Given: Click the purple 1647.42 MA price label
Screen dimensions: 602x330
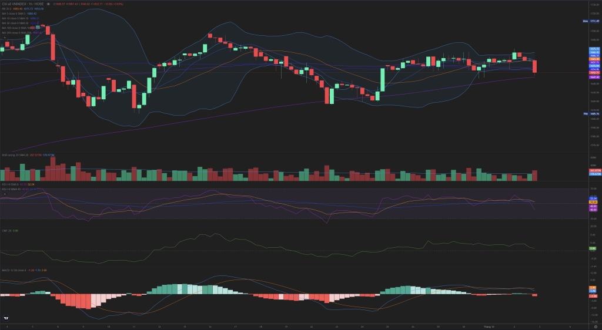Looking at the screenshot, I should 594,77.
